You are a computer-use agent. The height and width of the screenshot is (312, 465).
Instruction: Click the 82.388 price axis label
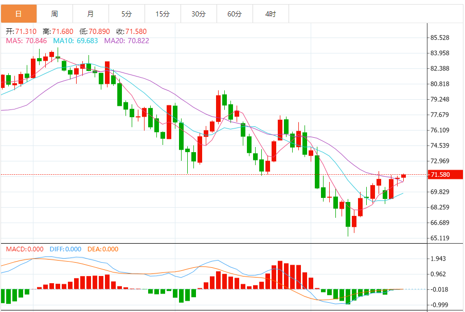coord(440,68)
